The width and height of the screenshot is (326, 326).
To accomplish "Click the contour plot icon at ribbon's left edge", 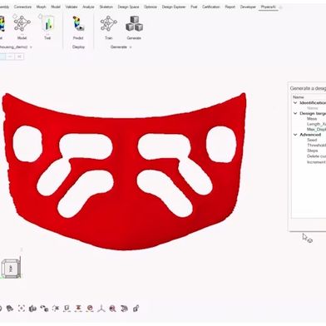I will (x=2, y=23).
